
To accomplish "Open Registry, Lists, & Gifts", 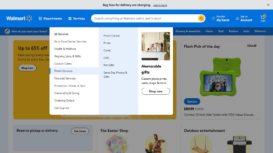I will pos(68,56).
